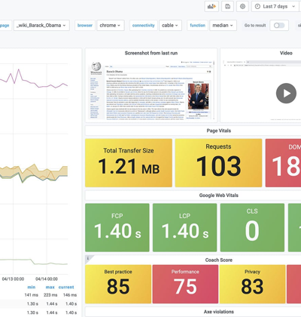Screen dimensions: 301x317
Task: Open the Last 7 days time picker
Action: pyautogui.click(x=275, y=6)
